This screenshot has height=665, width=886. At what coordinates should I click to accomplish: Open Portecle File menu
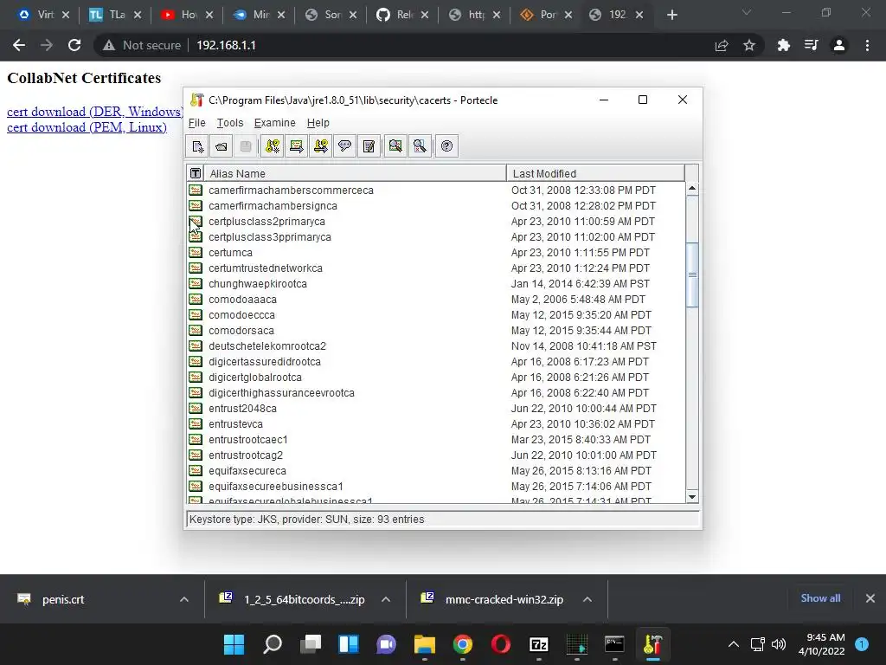pyautogui.click(x=196, y=123)
